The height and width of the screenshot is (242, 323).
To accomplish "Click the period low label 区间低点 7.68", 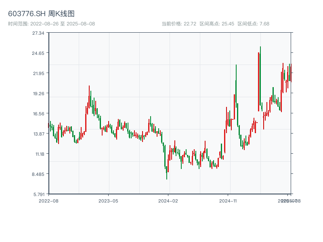I will 253,24.
